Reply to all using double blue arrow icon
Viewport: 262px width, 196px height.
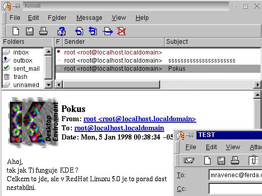coord(93,31)
